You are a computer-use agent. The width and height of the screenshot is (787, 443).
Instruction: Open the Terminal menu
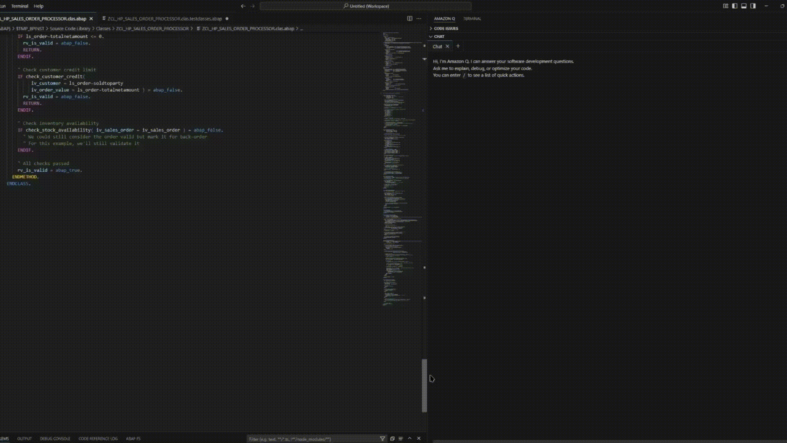tap(20, 6)
